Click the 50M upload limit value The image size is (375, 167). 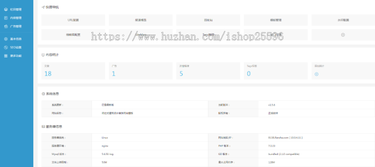[x=104, y=162]
